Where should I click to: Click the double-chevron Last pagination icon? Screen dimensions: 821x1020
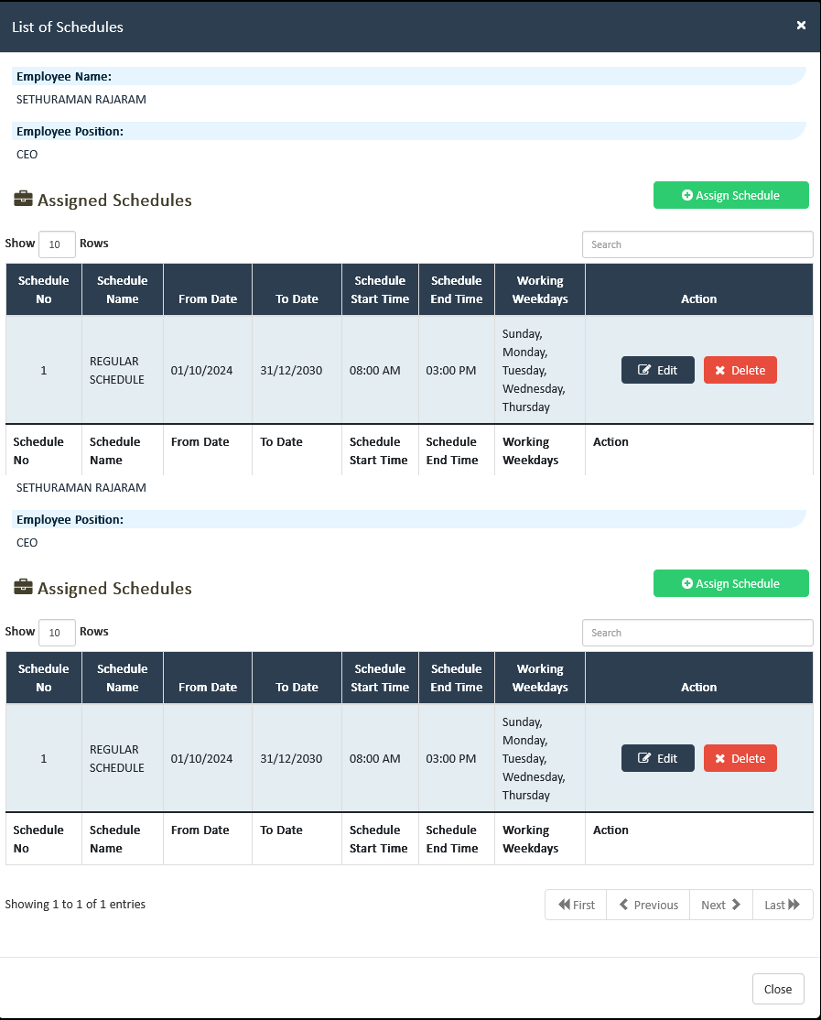click(794, 905)
